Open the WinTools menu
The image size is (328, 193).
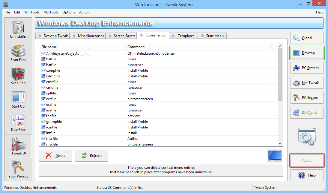tap(31, 12)
